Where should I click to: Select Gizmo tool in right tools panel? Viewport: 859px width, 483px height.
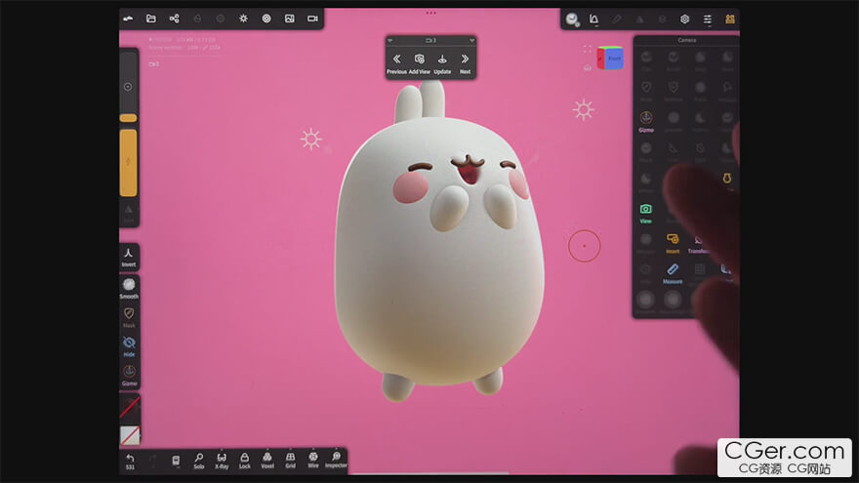(646, 122)
